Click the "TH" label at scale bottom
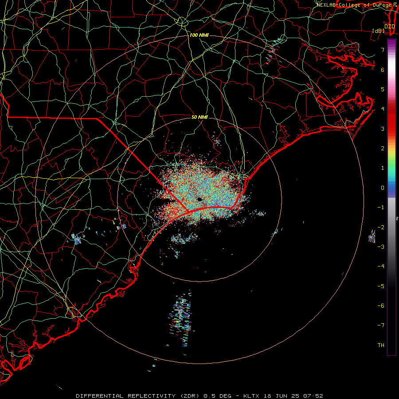Image resolution: width=399 pixels, height=399 pixels. 381,345
